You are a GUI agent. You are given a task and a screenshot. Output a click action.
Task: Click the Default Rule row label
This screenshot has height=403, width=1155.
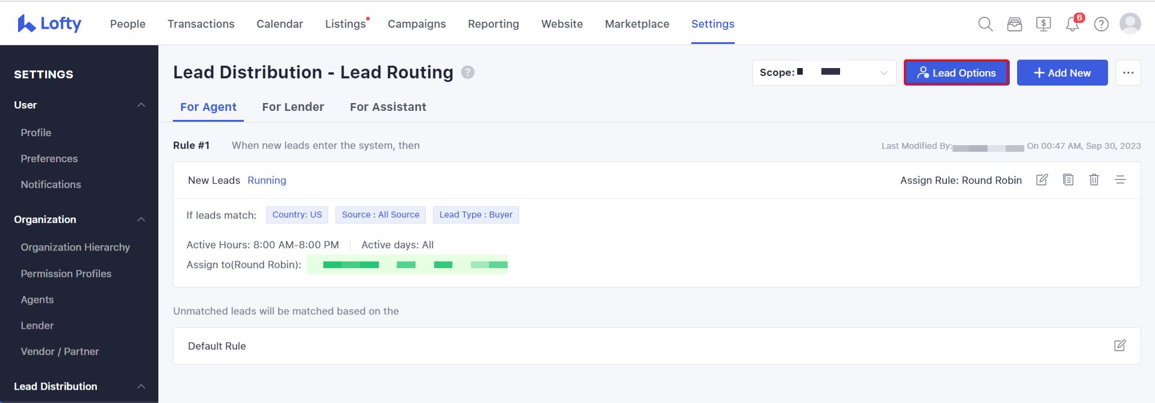pyautogui.click(x=217, y=346)
